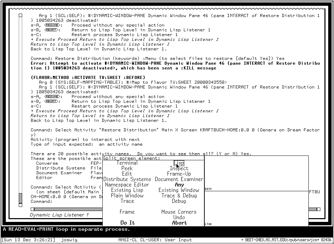
Task: Click the top box of vertical scrollbar
Action: click(x=20, y=15)
